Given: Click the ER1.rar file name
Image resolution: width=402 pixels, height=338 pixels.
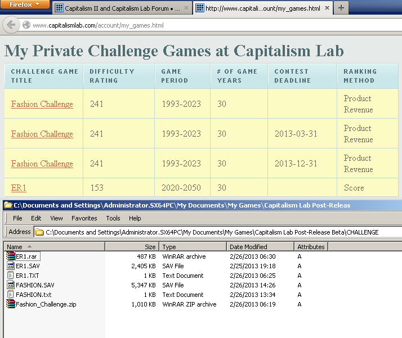Looking at the screenshot, I should 26,256.
